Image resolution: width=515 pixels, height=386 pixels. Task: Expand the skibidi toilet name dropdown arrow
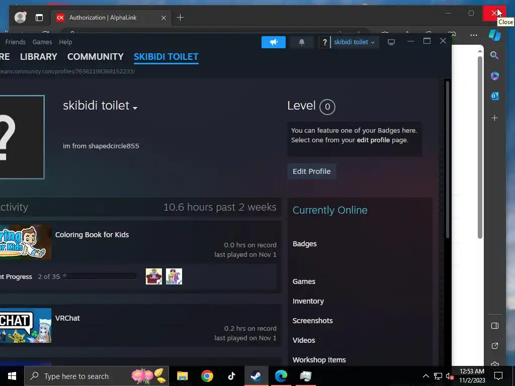135,108
